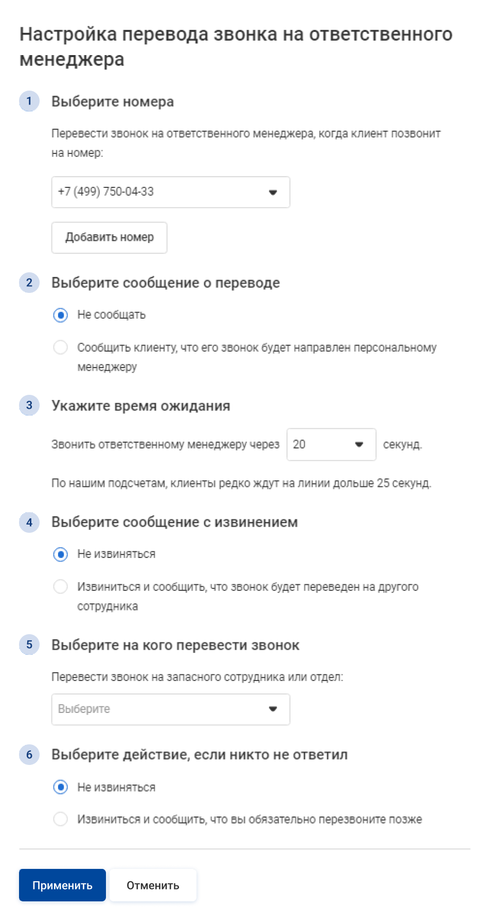
Task: Select Не извиняться under apology message section
Action: 61,554
